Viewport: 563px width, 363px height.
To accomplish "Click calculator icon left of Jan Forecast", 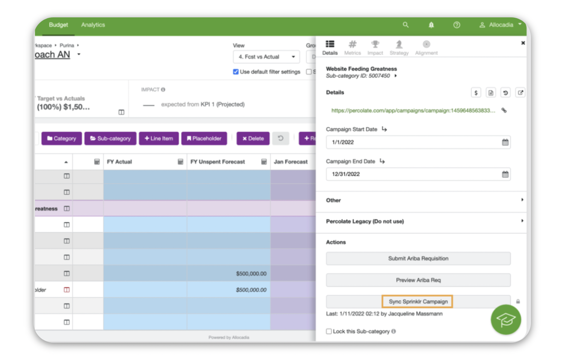I will tap(264, 162).
